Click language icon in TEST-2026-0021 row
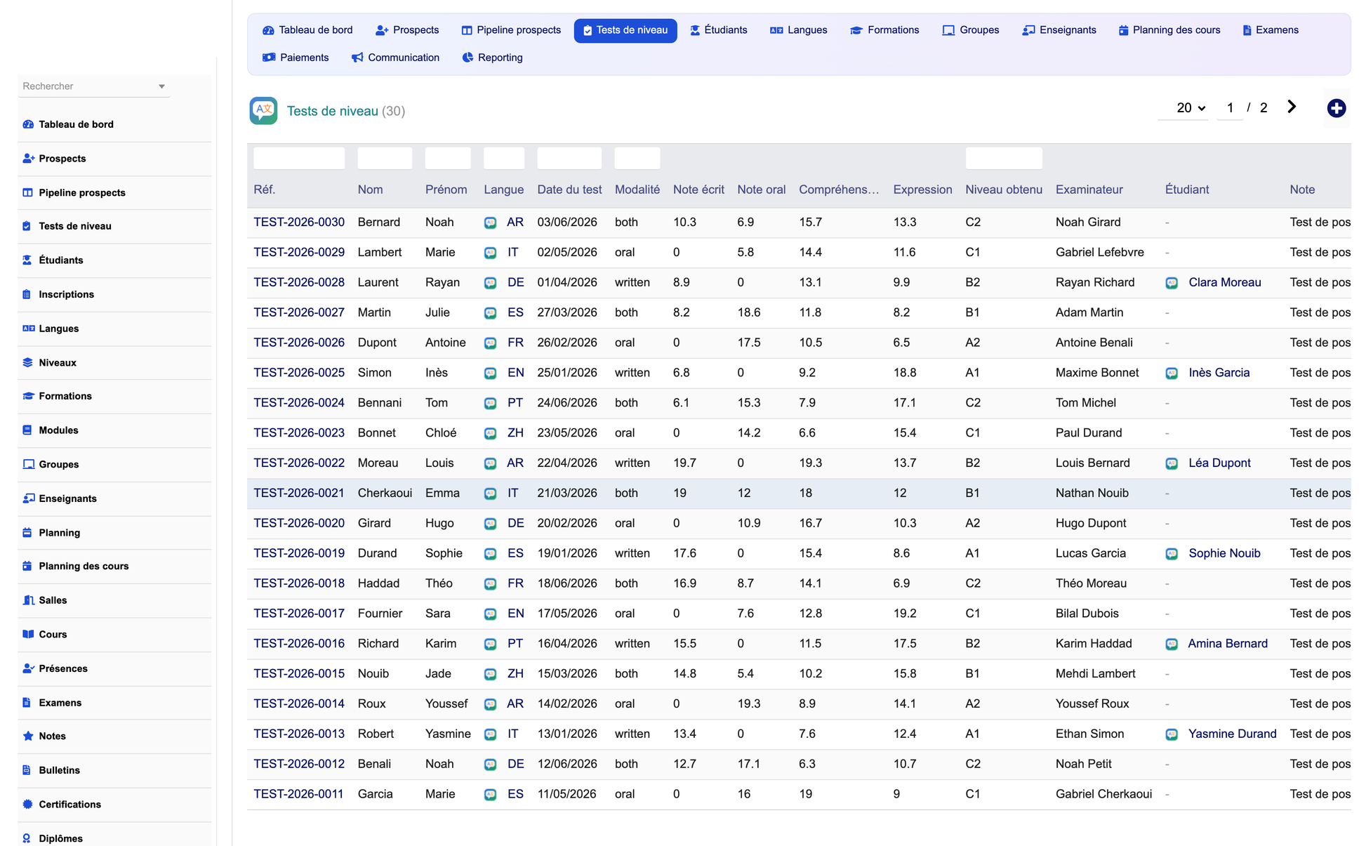Screen dimensions: 1366x846 pos(490,494)
